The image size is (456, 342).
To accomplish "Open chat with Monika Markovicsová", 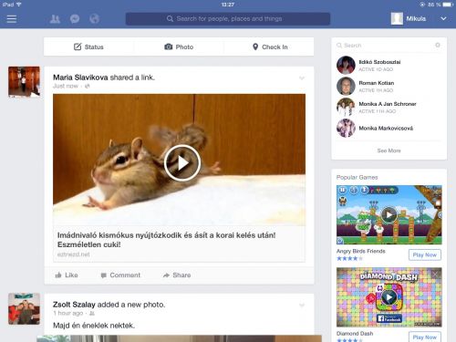I will coord(389,128).
